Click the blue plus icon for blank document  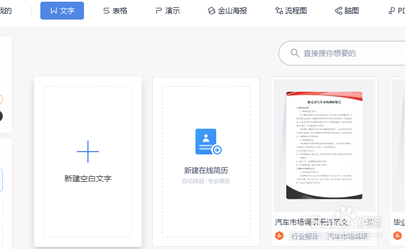pos(88,152)
